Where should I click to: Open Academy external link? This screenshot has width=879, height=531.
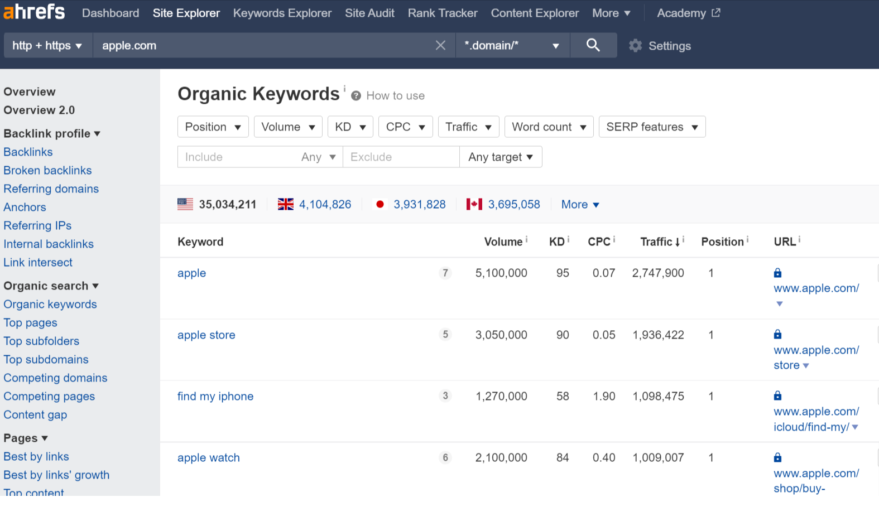688,13
